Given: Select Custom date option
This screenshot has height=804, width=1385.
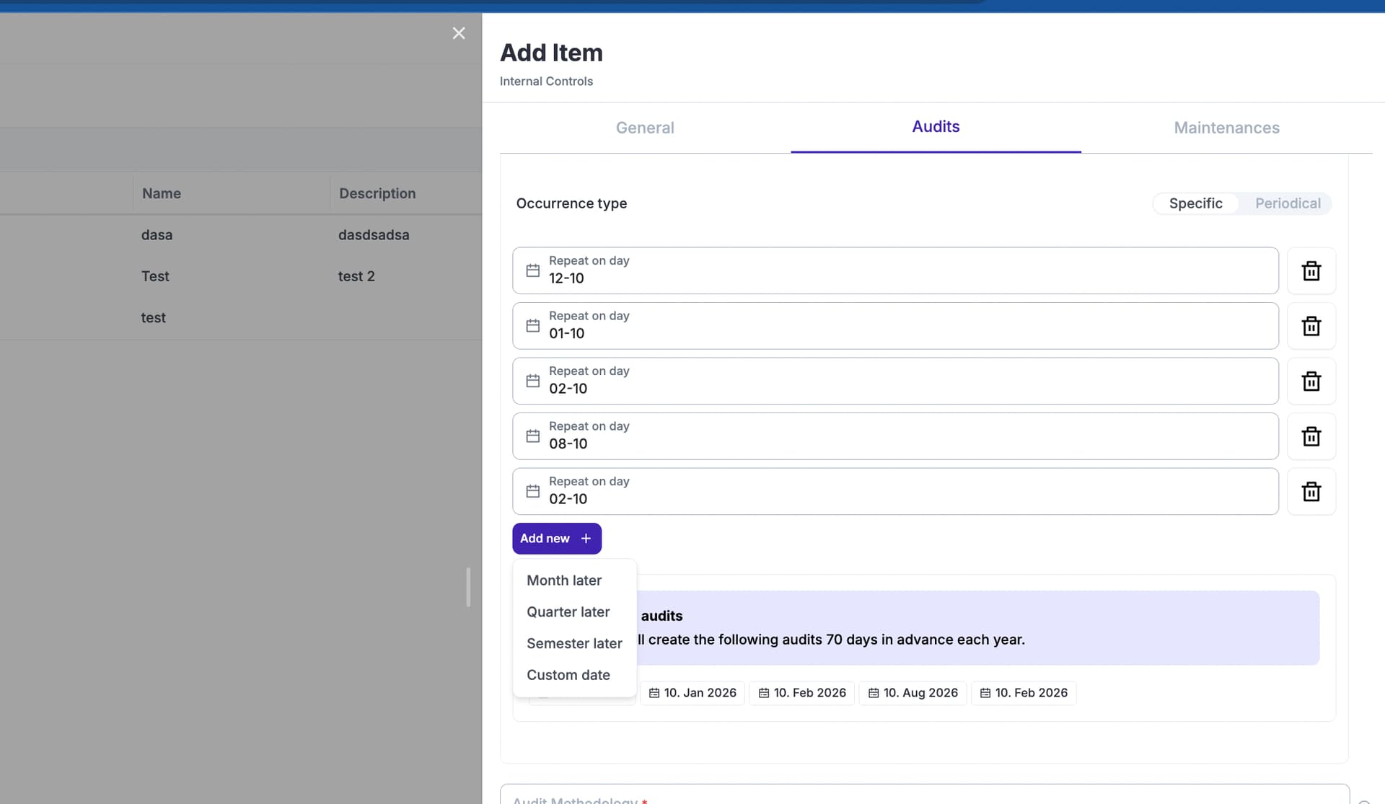Looking at the screenshot, I should (568, 675).
